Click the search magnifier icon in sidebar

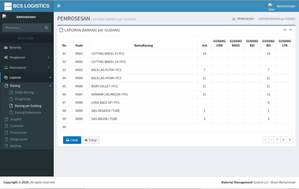point(46,28)
